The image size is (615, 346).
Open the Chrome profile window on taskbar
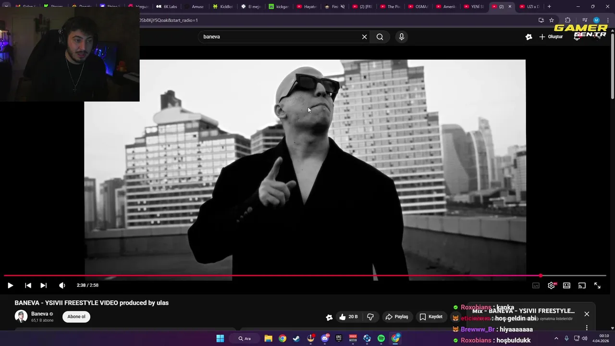395,339
